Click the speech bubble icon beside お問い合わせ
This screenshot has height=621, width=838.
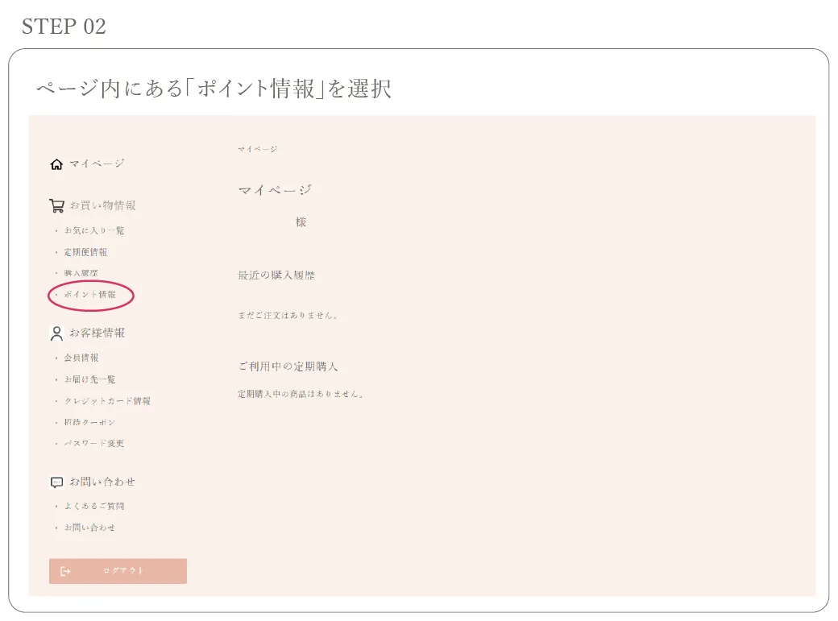pos(56,481)
